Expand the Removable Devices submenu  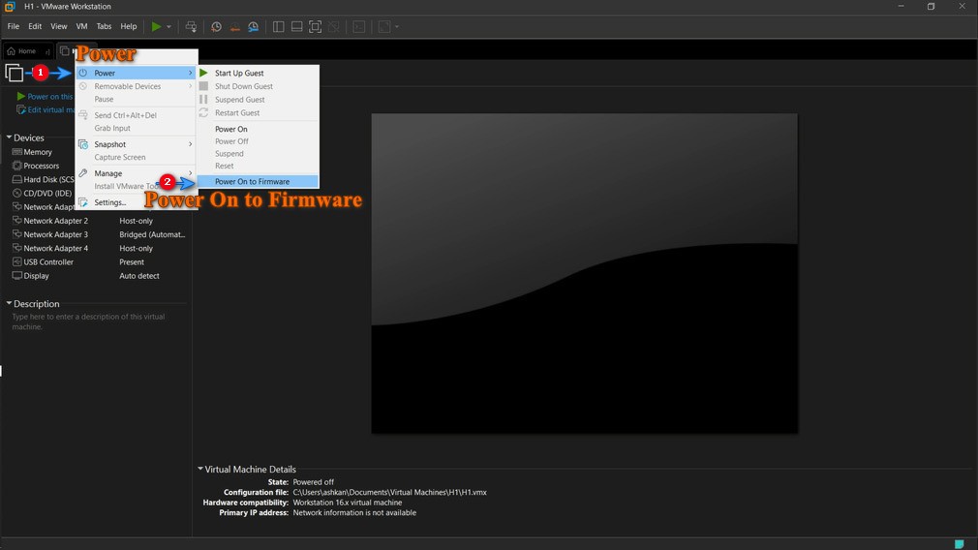pyautogui.click(x=136, y=86)
